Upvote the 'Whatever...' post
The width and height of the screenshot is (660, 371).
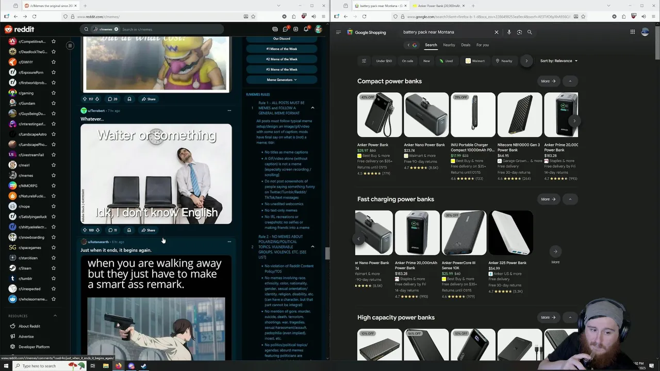[x=85, y=230]
